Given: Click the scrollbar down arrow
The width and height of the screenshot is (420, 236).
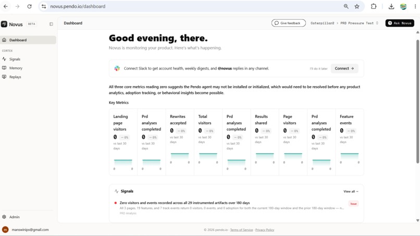Looking at the screenshot, I should tap(417, 220).
